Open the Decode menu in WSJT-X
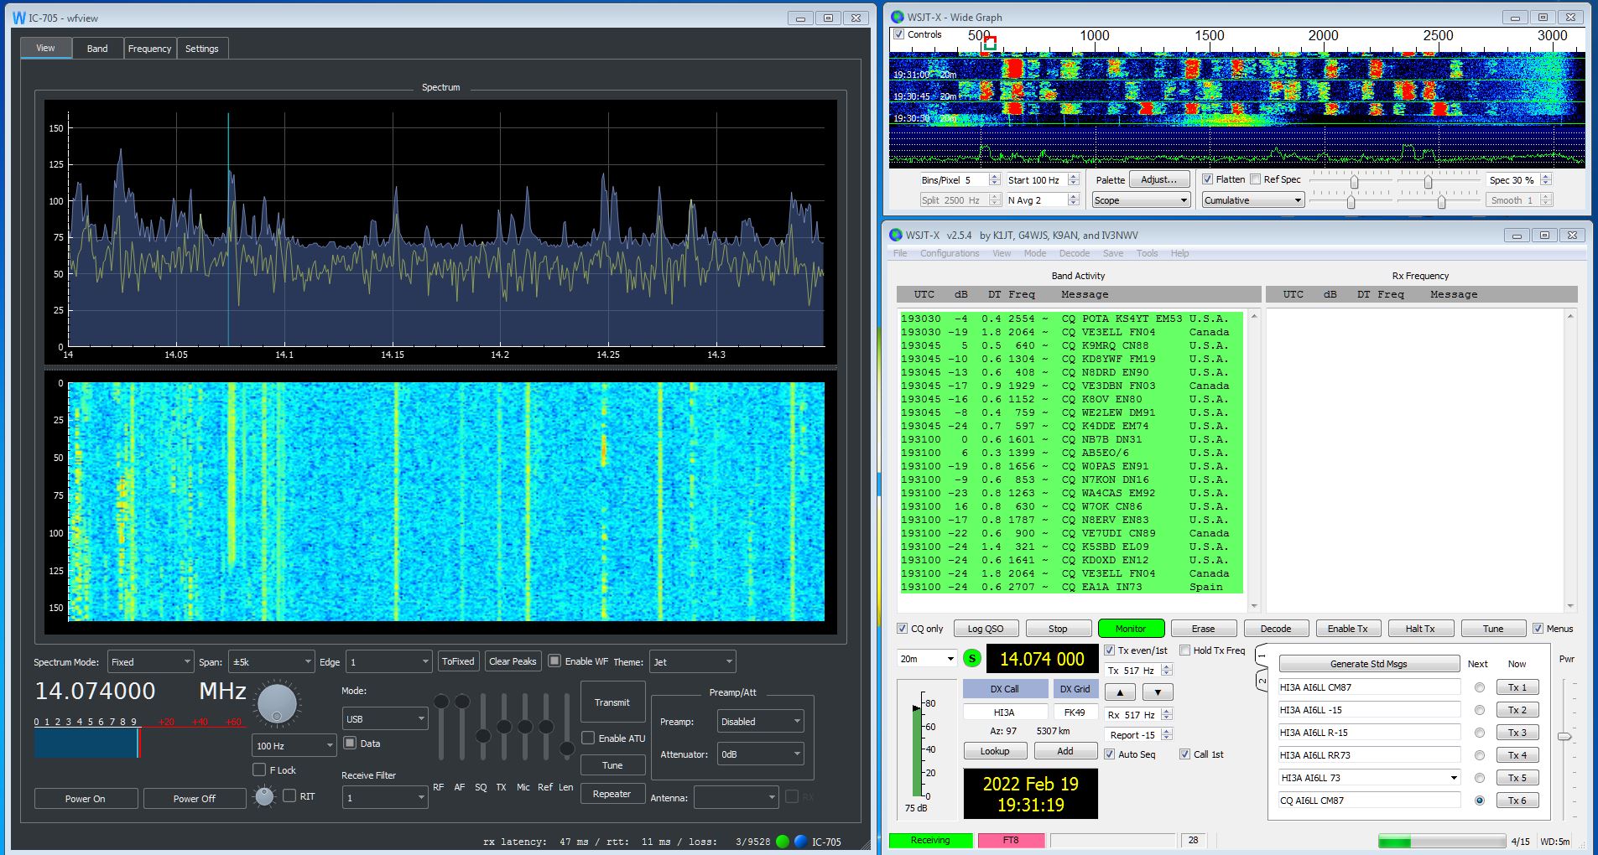1598x855 pixels. point(1074,253)
